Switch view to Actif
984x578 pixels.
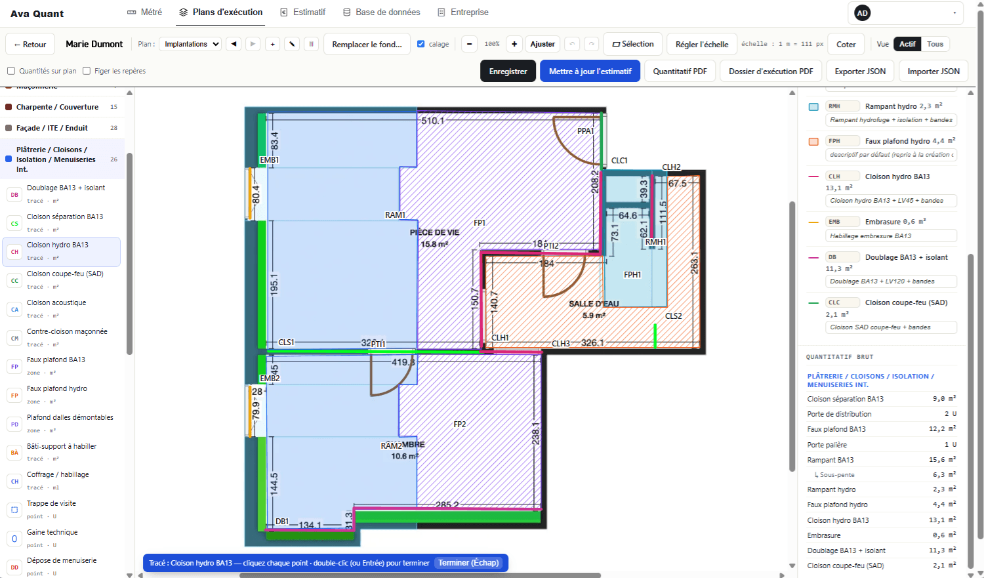tap(907, 44)
